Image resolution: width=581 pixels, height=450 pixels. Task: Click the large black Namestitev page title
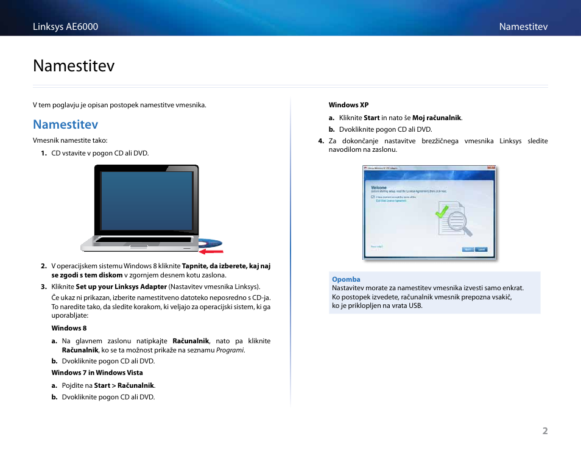pos(74,66)
